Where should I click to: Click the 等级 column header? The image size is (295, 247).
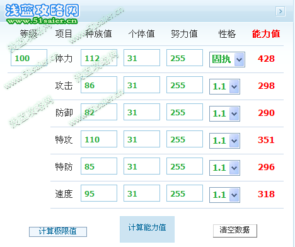(28, 34)
